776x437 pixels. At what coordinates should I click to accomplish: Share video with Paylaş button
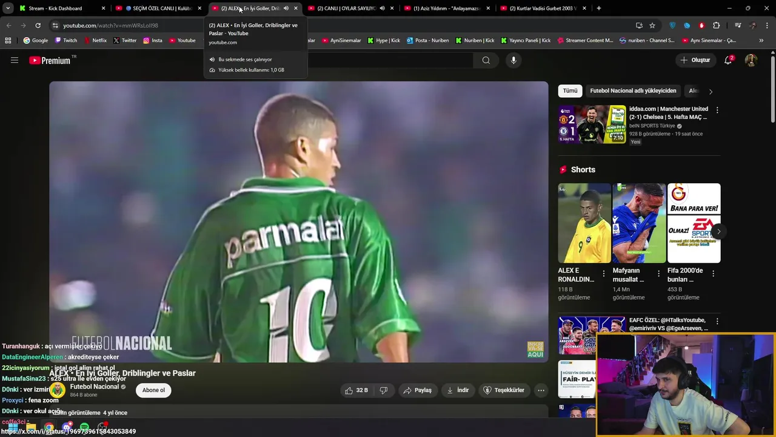click(417, 390)
